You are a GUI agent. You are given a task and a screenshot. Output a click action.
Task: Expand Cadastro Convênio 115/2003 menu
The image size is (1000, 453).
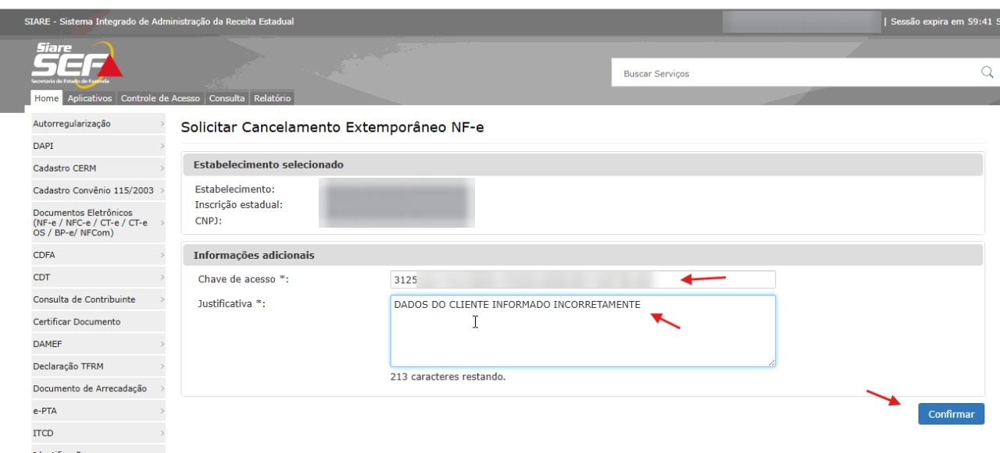98,190
